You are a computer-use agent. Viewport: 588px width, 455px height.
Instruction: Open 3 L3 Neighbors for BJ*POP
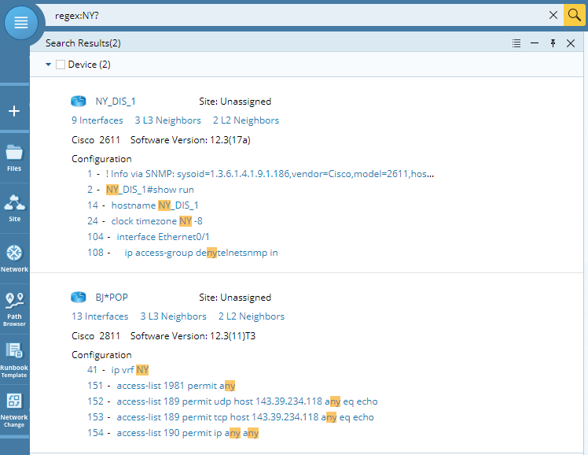[173, 316]
